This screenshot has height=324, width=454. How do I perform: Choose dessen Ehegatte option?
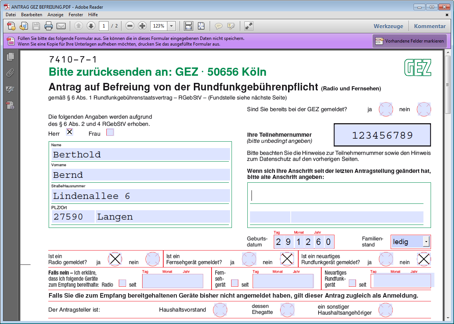pyautogui.click(x=287, y=310)
